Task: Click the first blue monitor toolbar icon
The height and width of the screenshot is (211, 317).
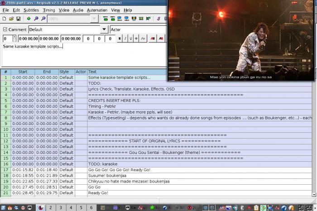Action: [x=120, y=19]
